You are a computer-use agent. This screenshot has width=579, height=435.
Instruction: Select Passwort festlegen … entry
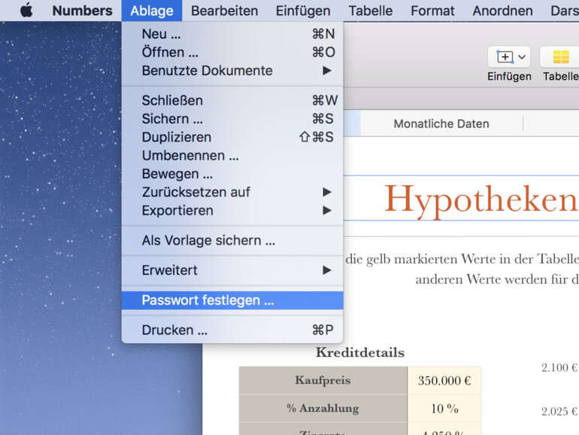pyautogui.click(x=232, y=300)
